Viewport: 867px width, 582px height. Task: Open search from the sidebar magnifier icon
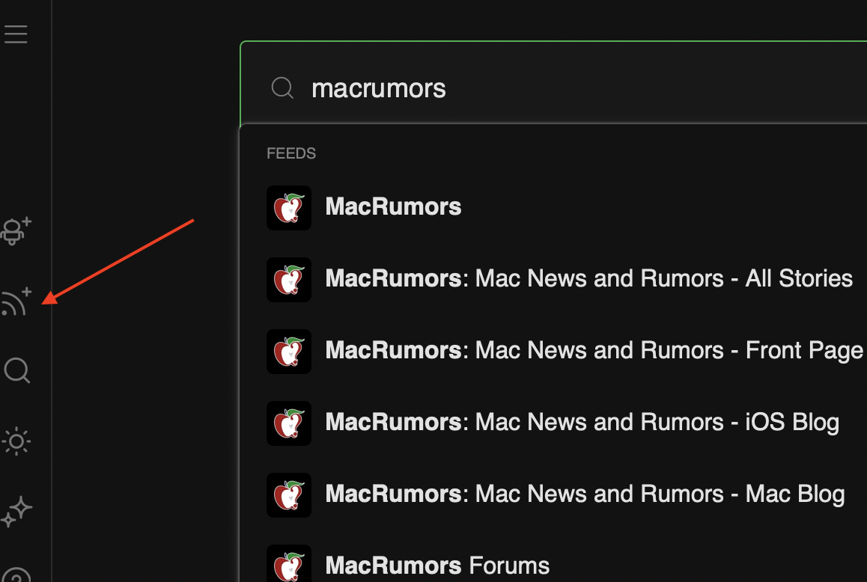(x=17, y=370)
